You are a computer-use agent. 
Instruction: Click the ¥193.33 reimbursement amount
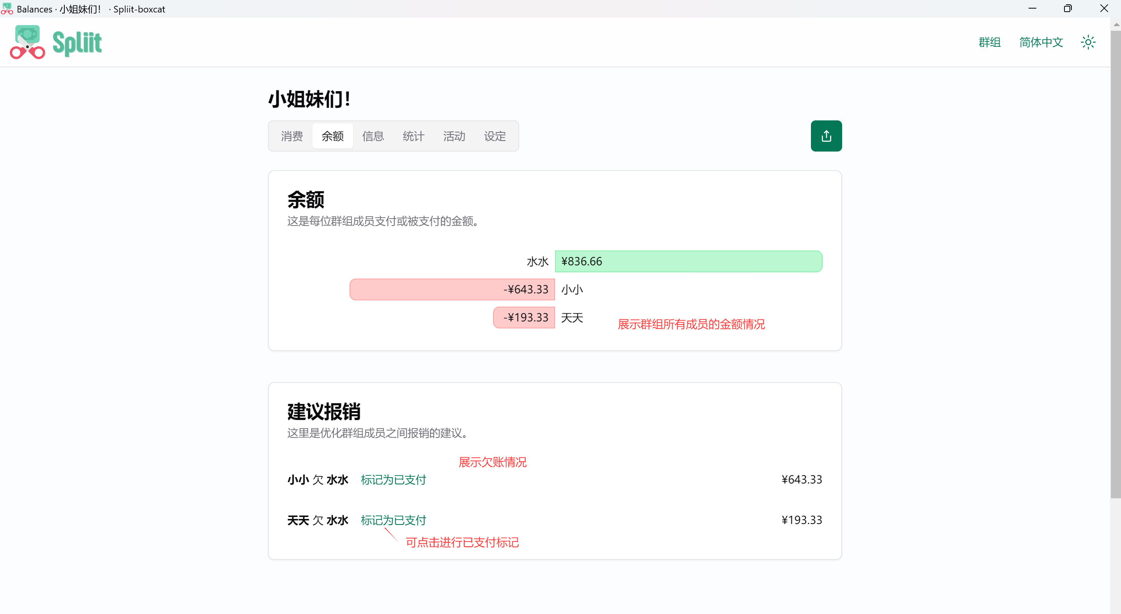[x=802, y=520]
